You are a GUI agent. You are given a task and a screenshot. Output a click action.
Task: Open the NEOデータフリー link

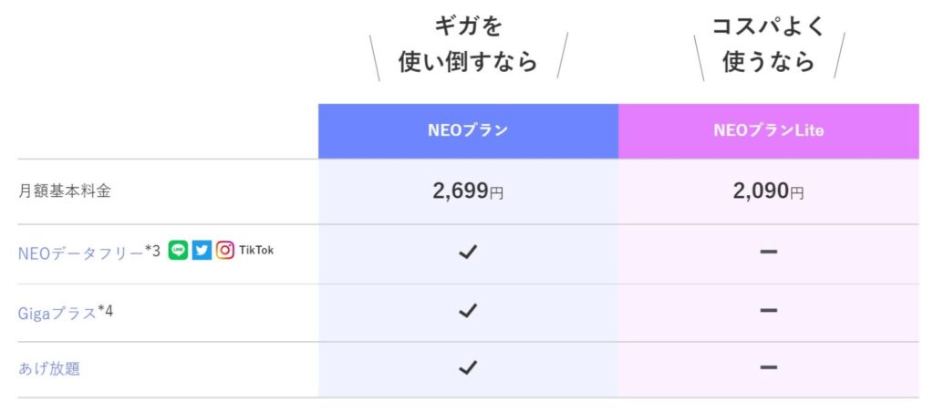tap(81, 253)
